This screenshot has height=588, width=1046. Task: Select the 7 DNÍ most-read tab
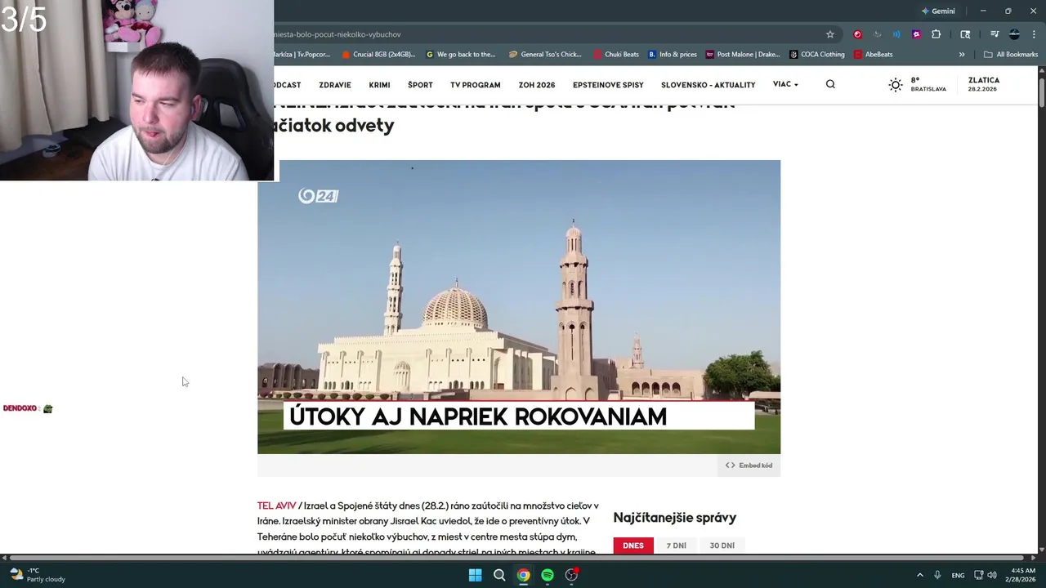677,546
